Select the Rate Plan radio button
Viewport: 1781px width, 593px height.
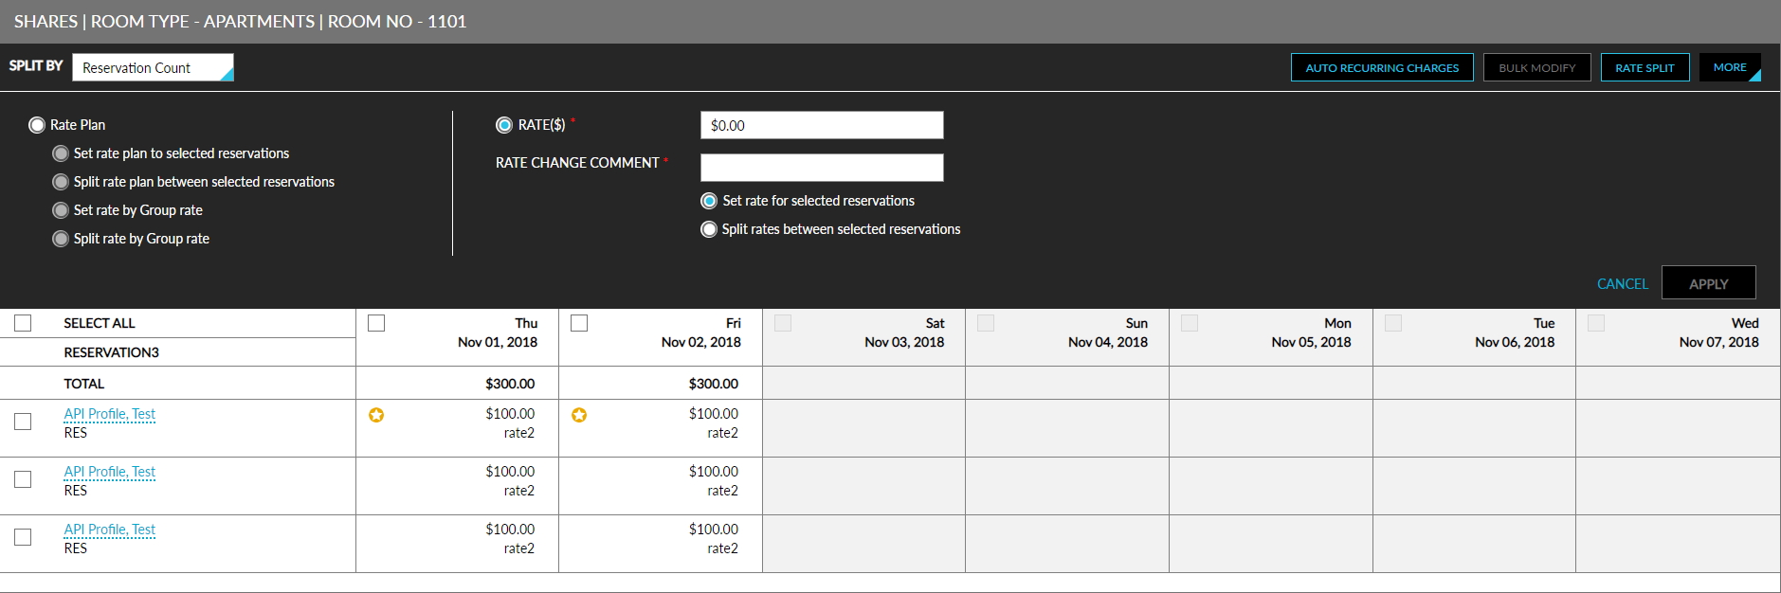[x=37, y=125]
